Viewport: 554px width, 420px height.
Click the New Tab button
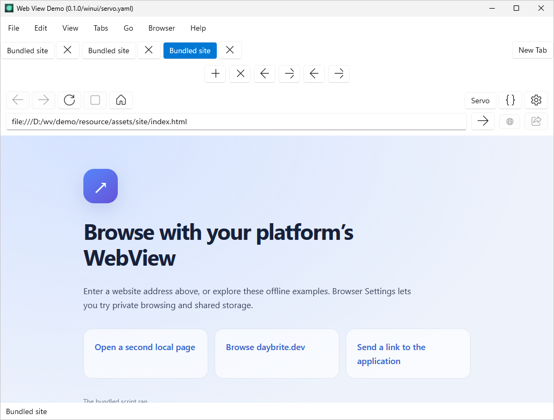coord(532,50)
